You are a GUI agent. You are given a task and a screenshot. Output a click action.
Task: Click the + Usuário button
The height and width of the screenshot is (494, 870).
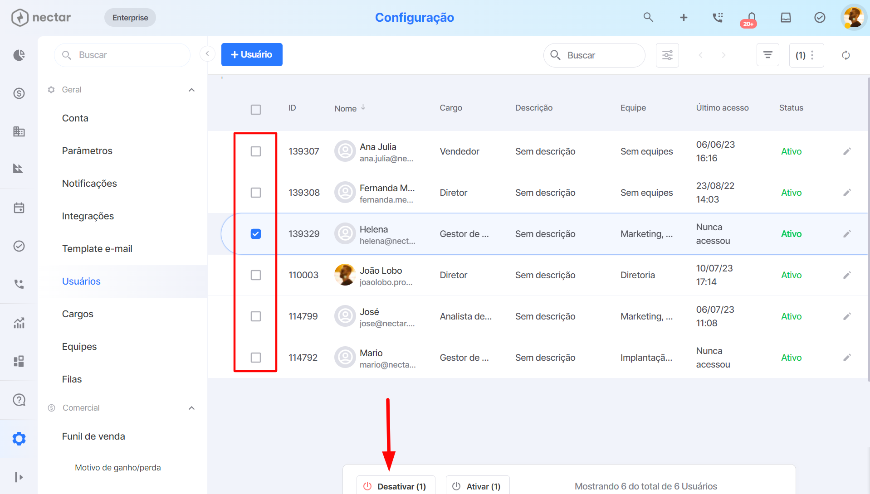[252, 55]
